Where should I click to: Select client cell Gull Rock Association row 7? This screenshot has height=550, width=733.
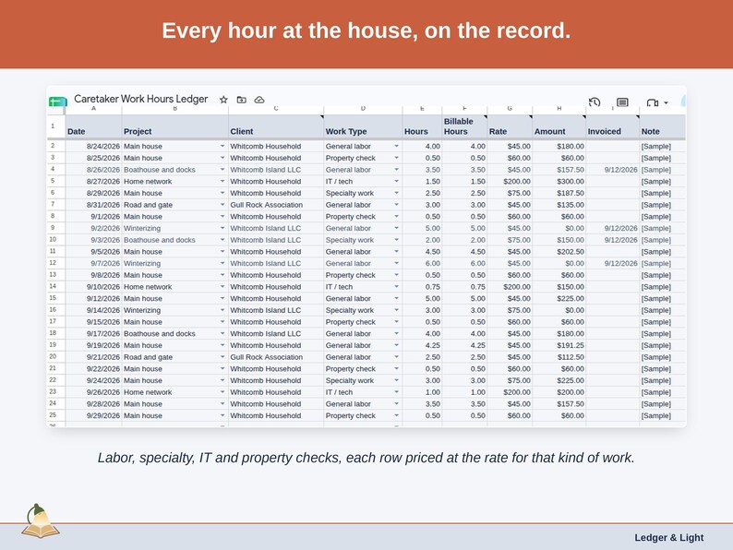pos(276,205)
